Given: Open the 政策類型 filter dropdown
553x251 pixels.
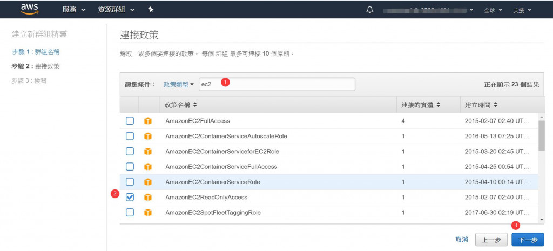Looking at the screenshot, I should tap(179, 85).
